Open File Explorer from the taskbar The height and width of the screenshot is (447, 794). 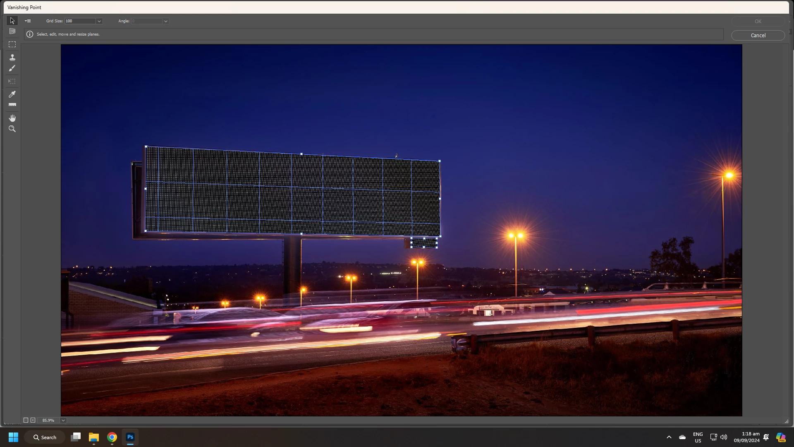click(94, 437)
